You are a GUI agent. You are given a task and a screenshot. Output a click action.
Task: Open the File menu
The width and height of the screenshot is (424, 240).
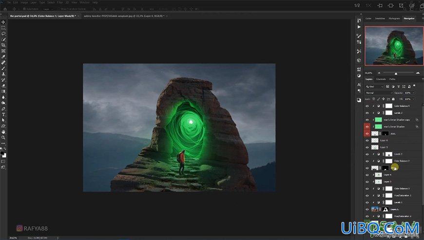point(9,2)
